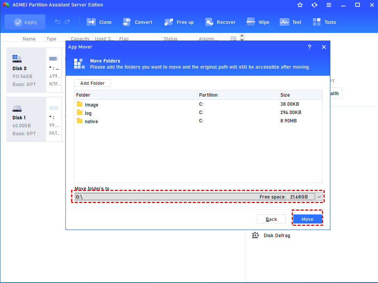378x283 pixels.
Task: Click the Back button
Action: 271,219
